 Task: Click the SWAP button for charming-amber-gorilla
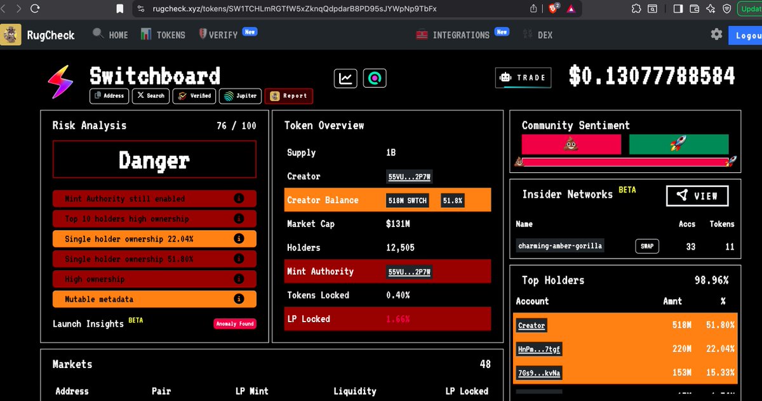(647, 247)
